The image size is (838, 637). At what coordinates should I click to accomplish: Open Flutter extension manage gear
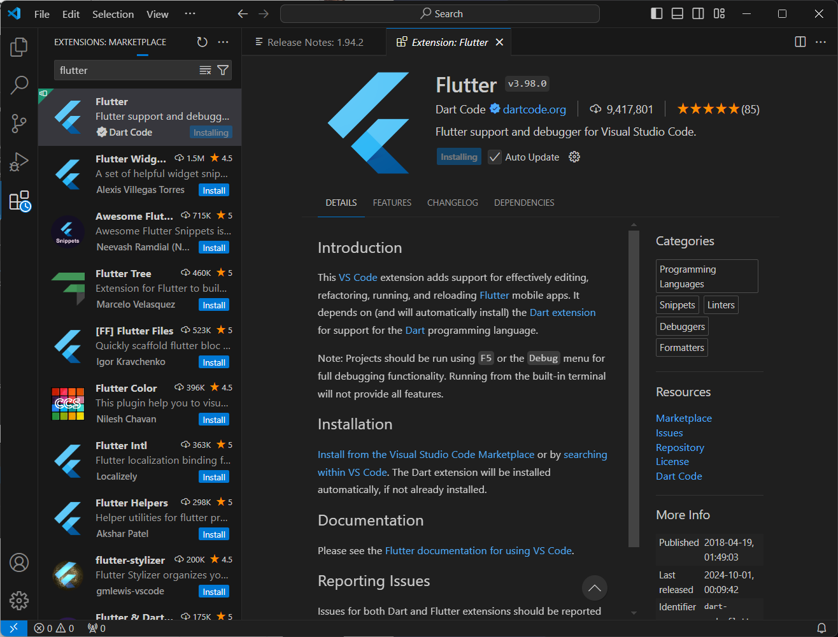tap(574, 157)
